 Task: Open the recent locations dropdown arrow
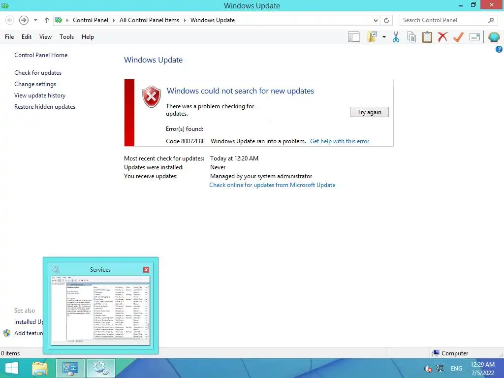tap(35, 20)
